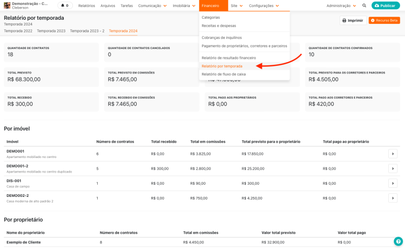Open the search magnifier icon
Viewport: 405px width, 249px height.
(364, 6)
